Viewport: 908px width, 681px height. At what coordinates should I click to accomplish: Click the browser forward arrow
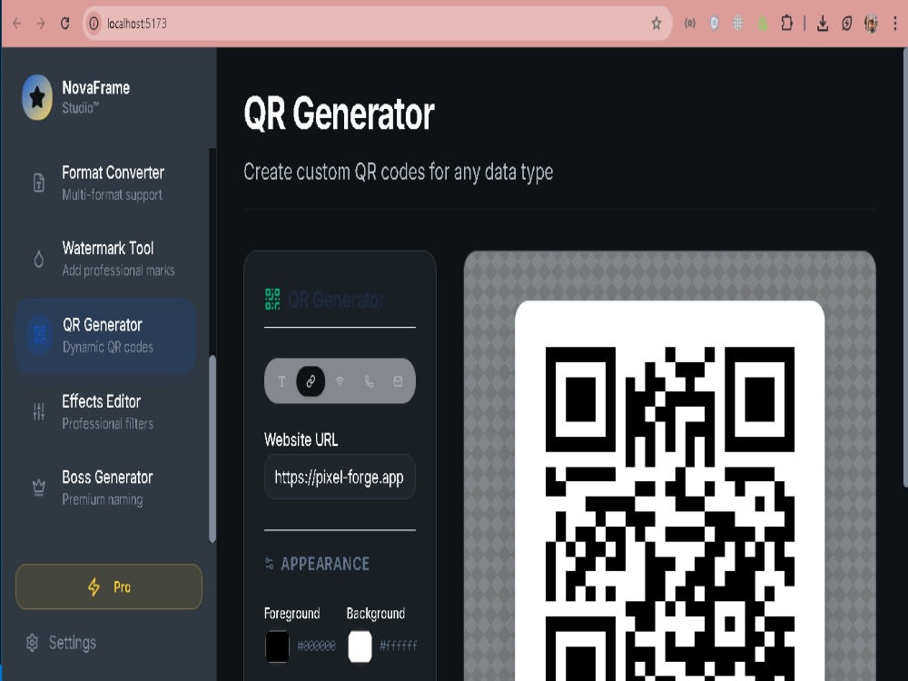[x=41, y=24]
